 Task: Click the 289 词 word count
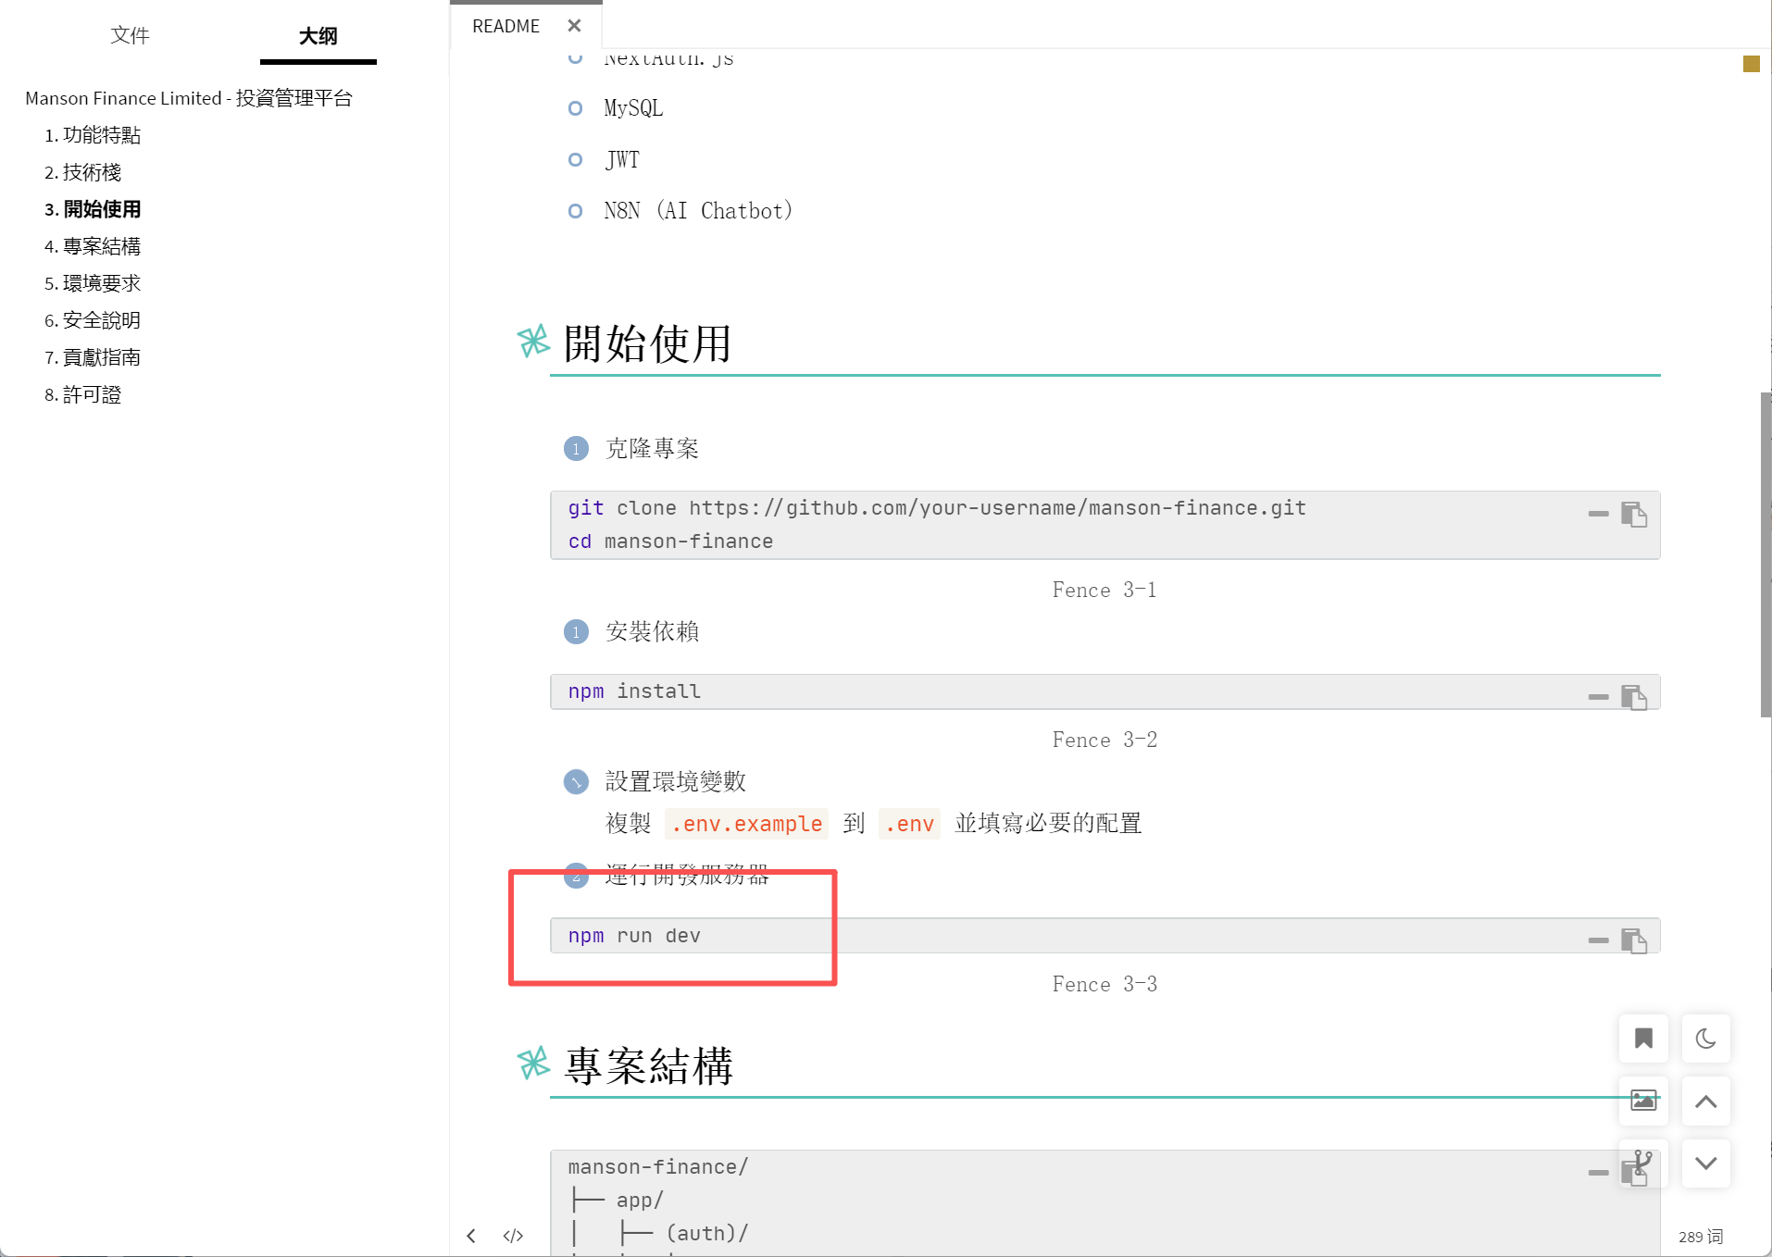(x=1701, y=1237)
